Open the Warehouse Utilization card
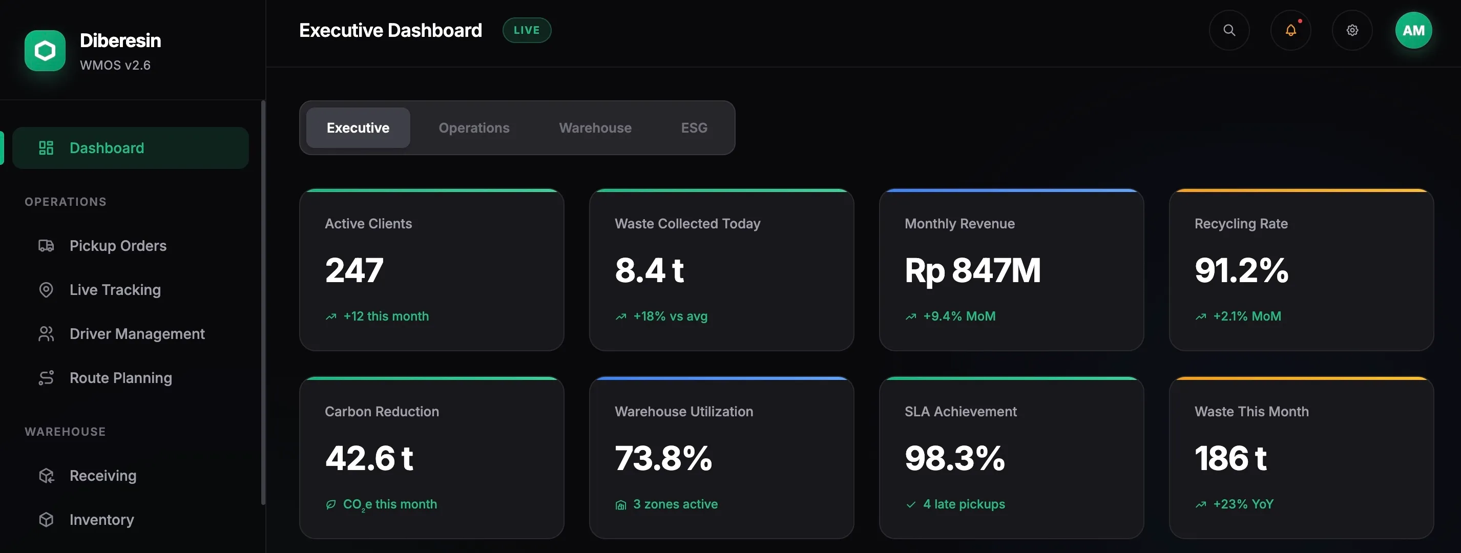 click(x=721, y=457)
